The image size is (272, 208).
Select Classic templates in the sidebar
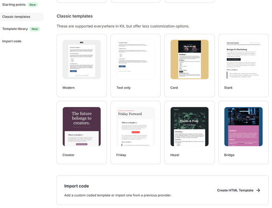click(16, 17)
